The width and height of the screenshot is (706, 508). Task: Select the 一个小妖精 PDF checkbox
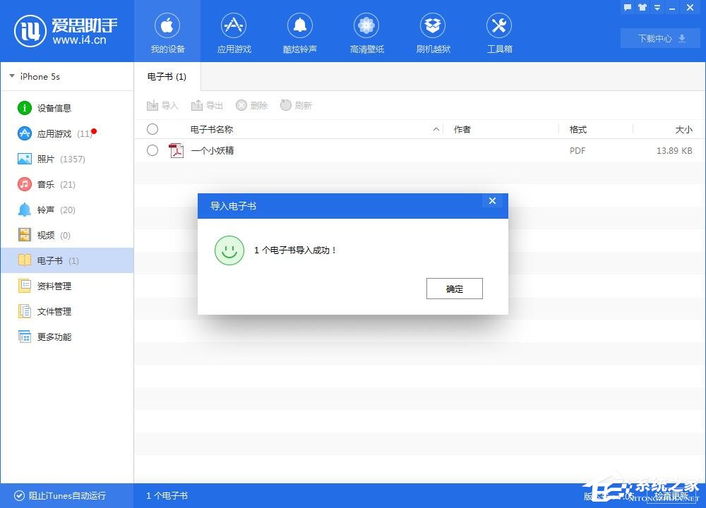[x=152, y=150]
